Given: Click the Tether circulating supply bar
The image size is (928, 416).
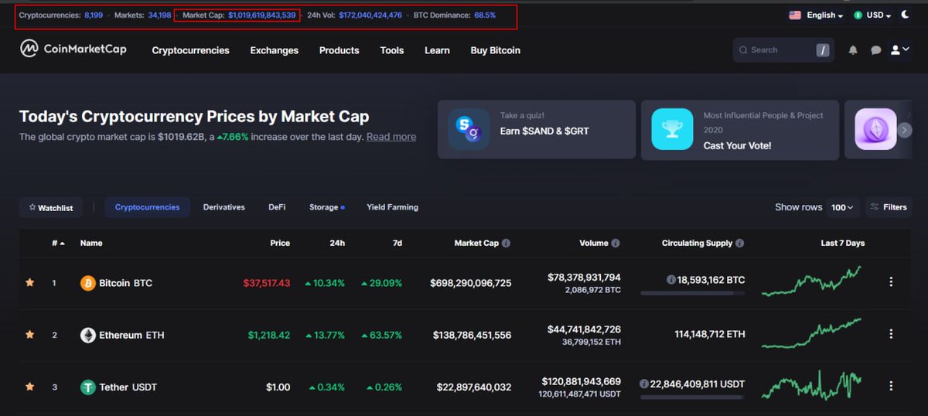Looking at the screenshot, I should tap(693, 397).
